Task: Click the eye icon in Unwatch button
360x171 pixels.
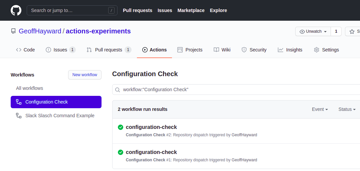Action: click(302, 32)
